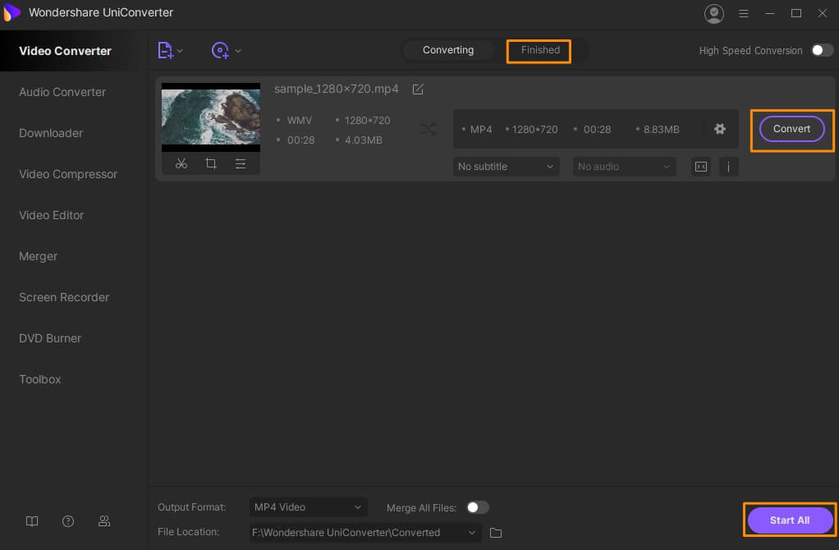Click the output MP4 format label
The image size is (839, 550).
pos(481,130)
